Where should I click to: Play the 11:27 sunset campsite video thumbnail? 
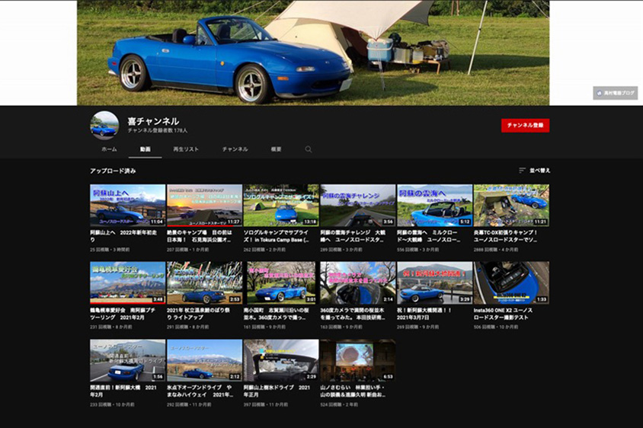pyautogui.click(x=204, y=205)
